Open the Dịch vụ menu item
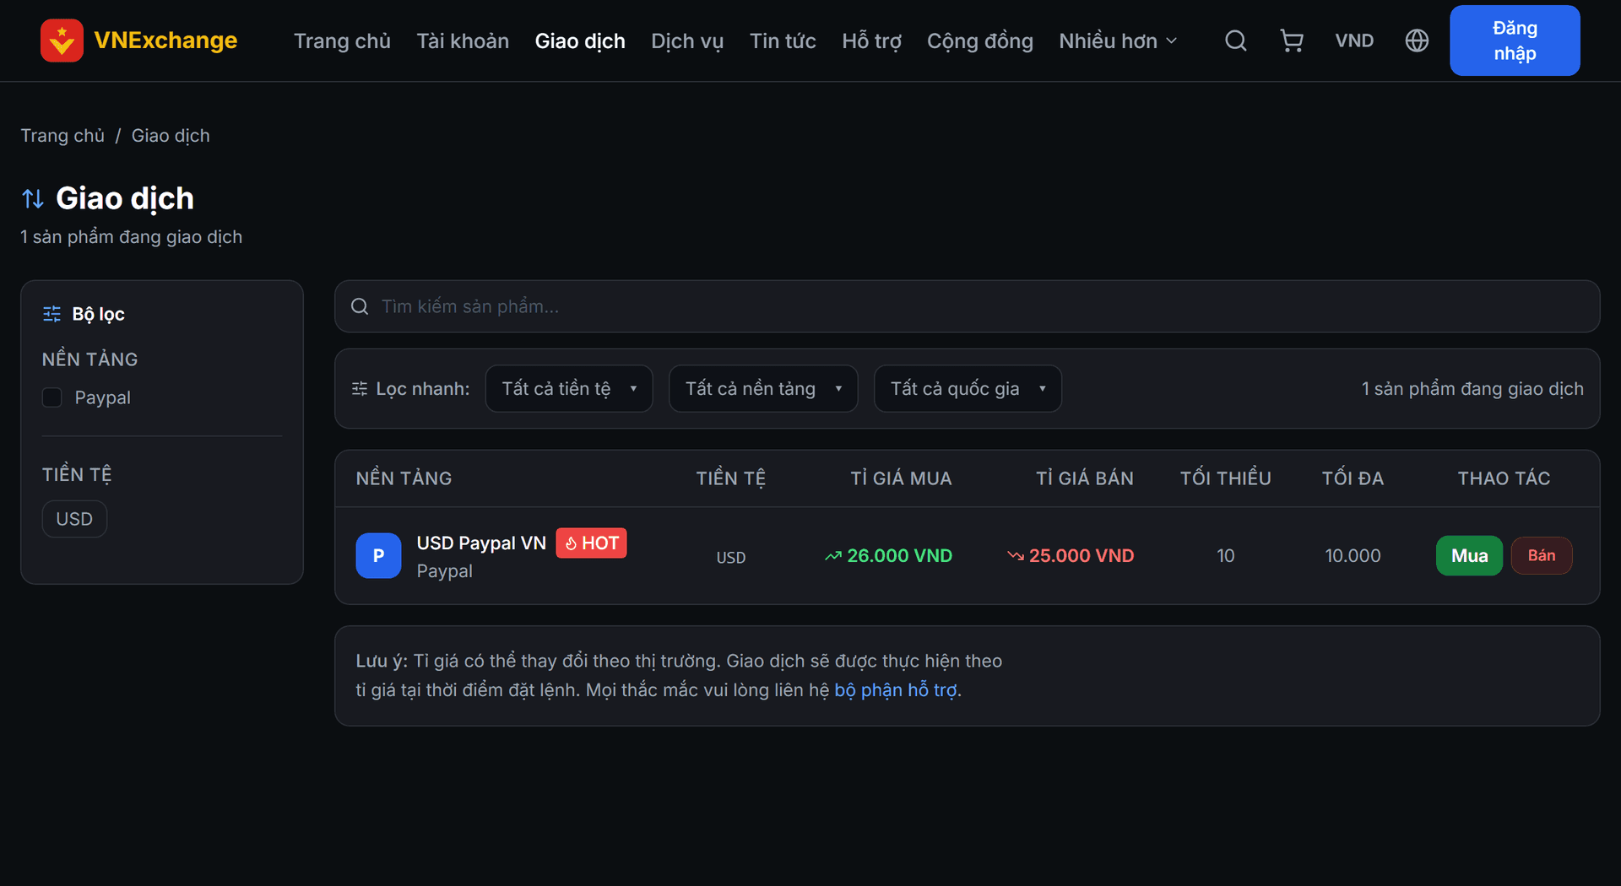The height and width of the screenshot is (886, 1621). pos(687,41)
